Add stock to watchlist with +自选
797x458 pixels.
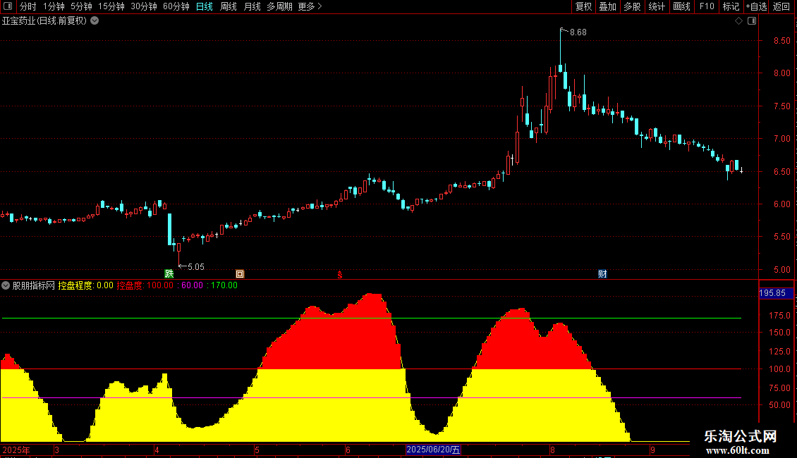[756, 6]
